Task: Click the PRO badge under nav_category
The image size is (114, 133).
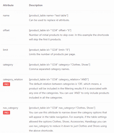Action: [x=7, y=113]
